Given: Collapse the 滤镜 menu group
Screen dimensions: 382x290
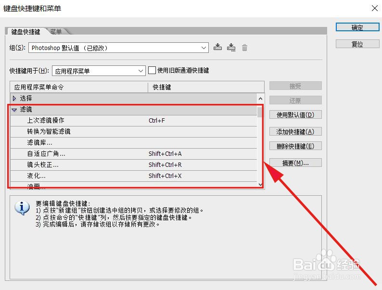Looking at the screenshot, I should [14, 110].
